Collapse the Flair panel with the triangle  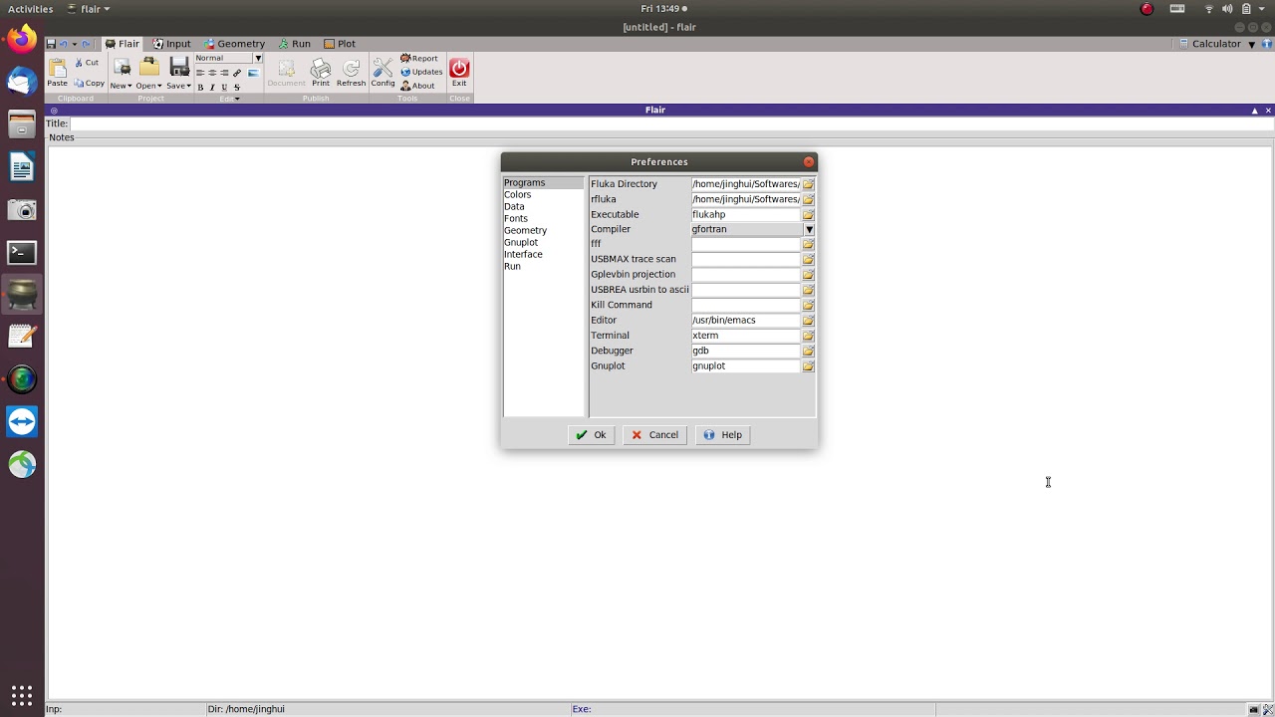click(1255, 111)
